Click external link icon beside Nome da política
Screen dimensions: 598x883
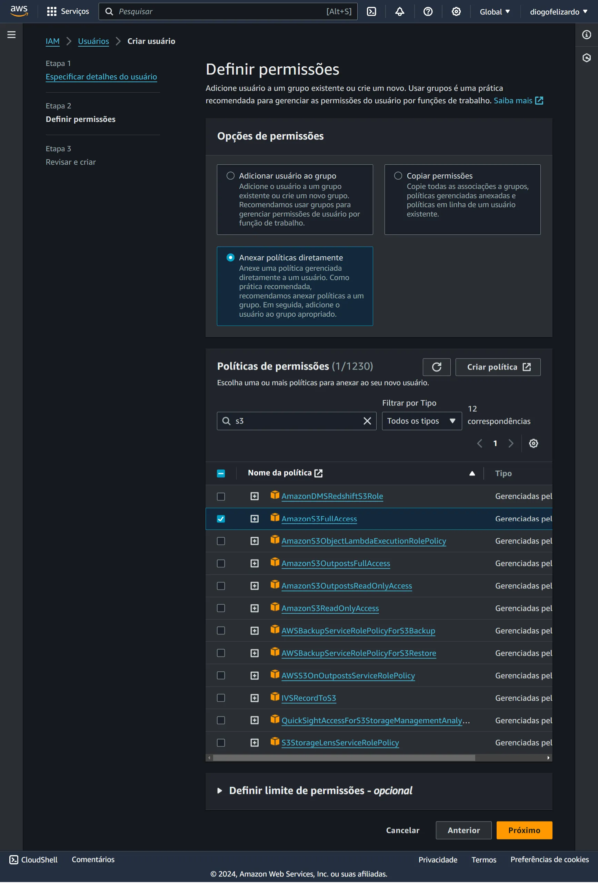click(x=318, y=473)
